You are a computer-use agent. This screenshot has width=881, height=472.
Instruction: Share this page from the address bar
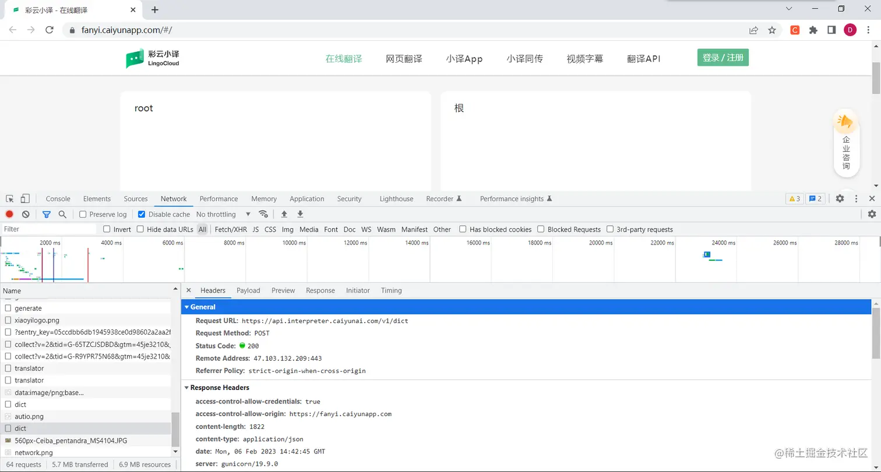753,30
